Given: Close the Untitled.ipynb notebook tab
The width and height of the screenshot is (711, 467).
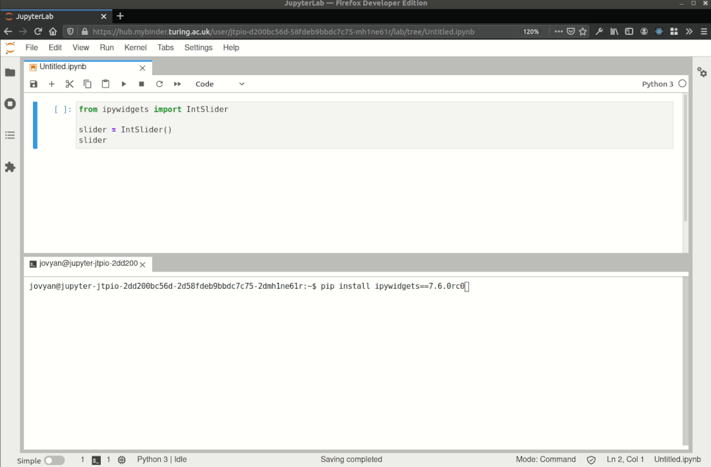Looking at the screenshot, I should [142, 68].
